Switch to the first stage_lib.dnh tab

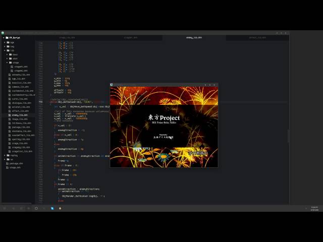[x=67, y=38]
